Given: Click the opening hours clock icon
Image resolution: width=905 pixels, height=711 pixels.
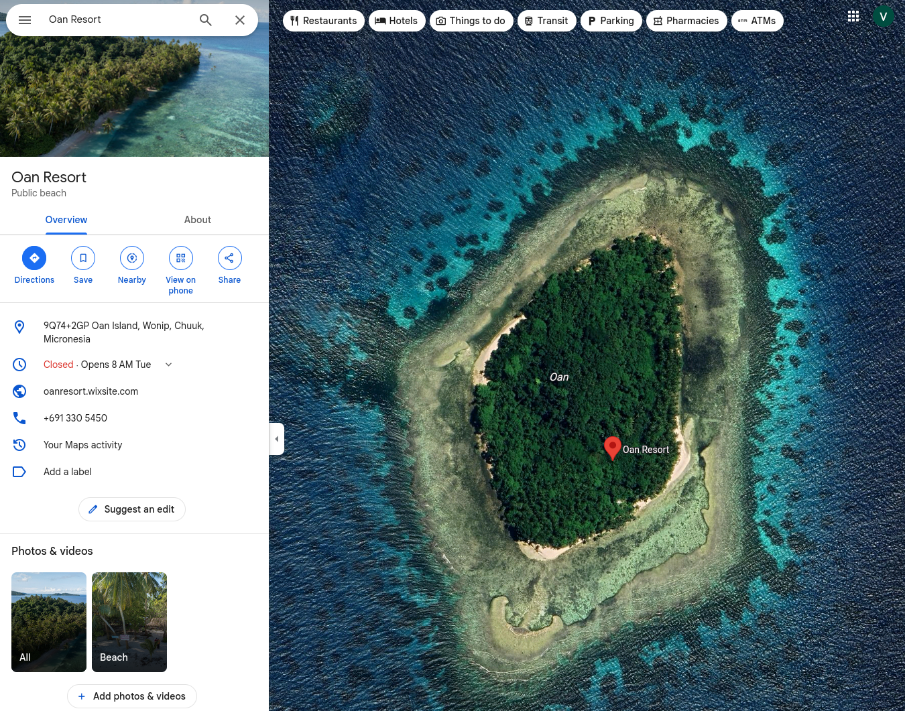Looking at the screenshot, I should click(x=19, y=365).
